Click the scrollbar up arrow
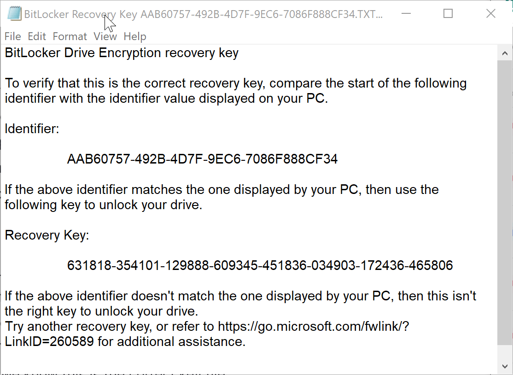Screen dimensions: 513x375 [505, 53]
